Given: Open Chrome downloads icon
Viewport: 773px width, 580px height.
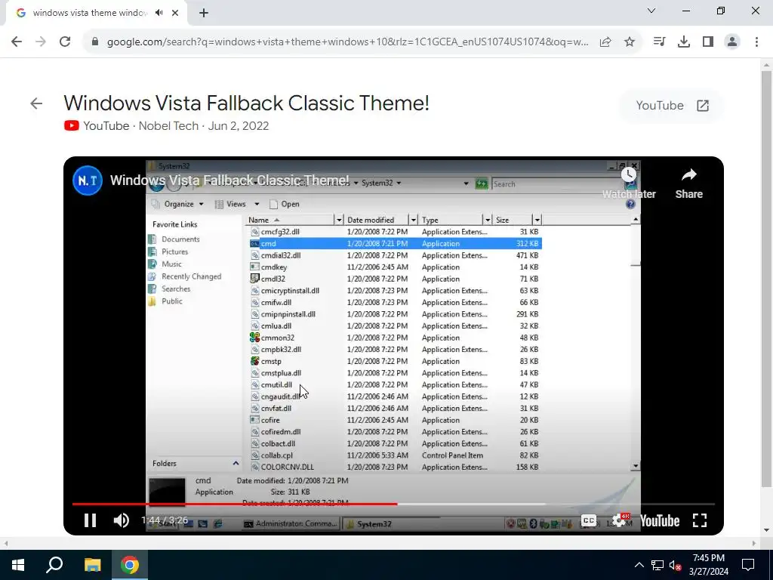Looking at the screenshot, I should (684, 42).
